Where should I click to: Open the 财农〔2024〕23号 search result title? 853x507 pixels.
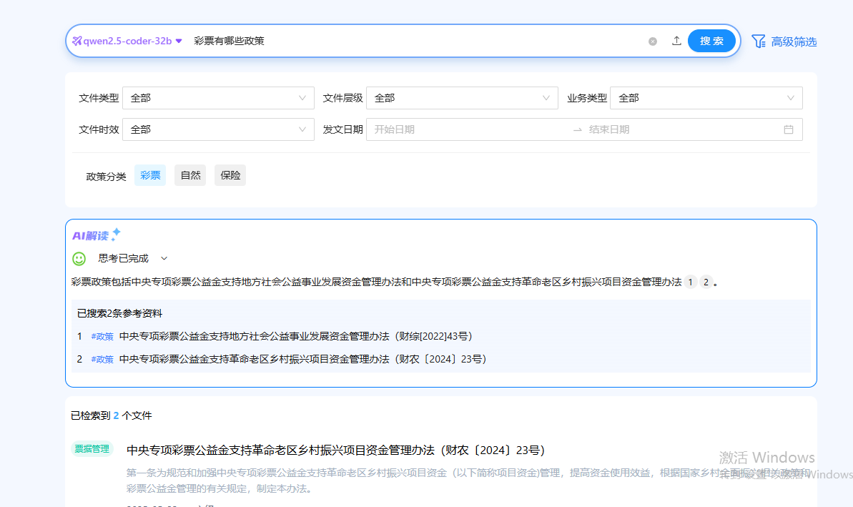coord(335,450)
